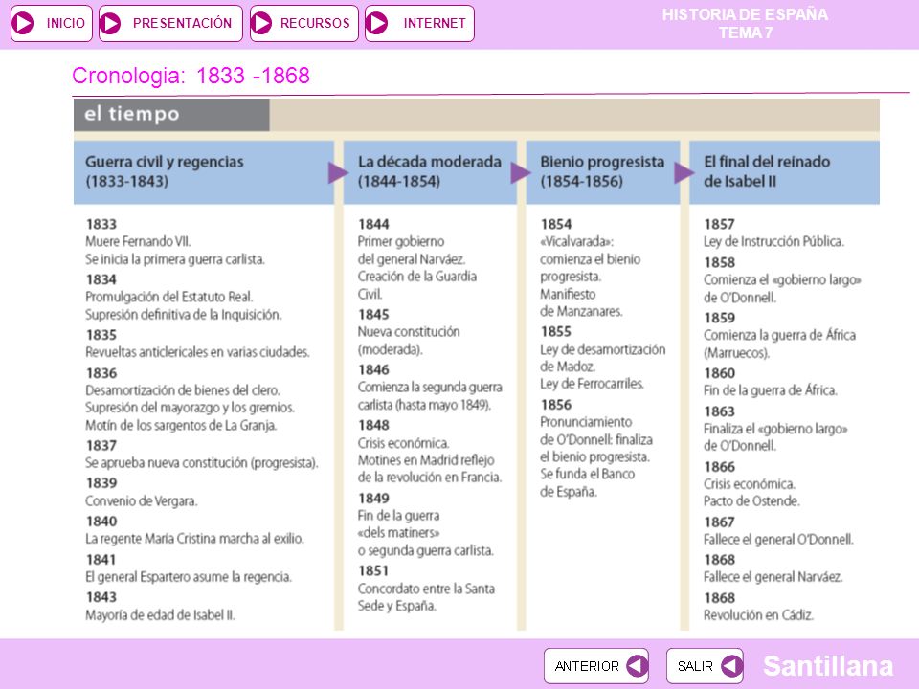Click 'Concordato entre la Santa Sede y España.'
This screenshot has width=919, height=689.
click(426, 597)
